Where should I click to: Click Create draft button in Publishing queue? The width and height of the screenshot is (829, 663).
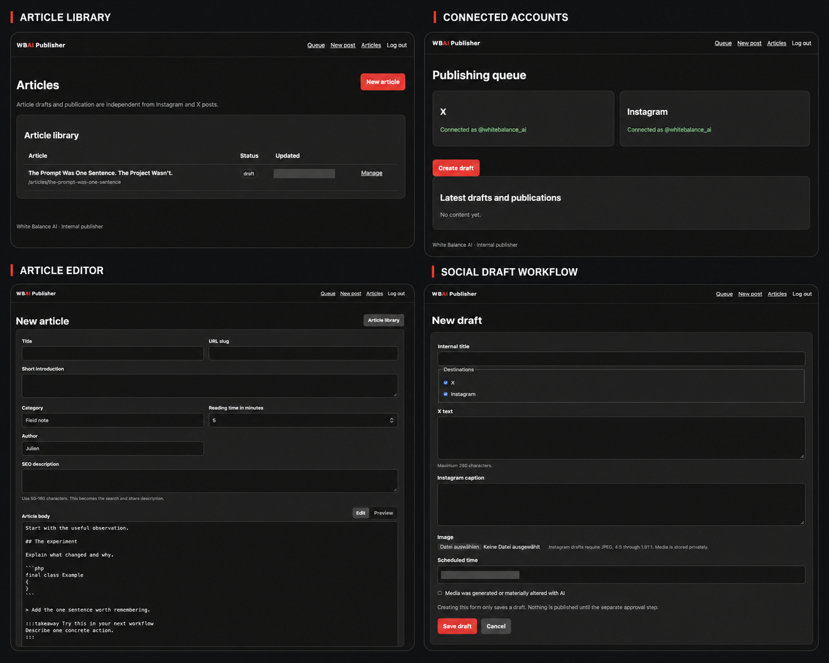click(x=456, y=168)
